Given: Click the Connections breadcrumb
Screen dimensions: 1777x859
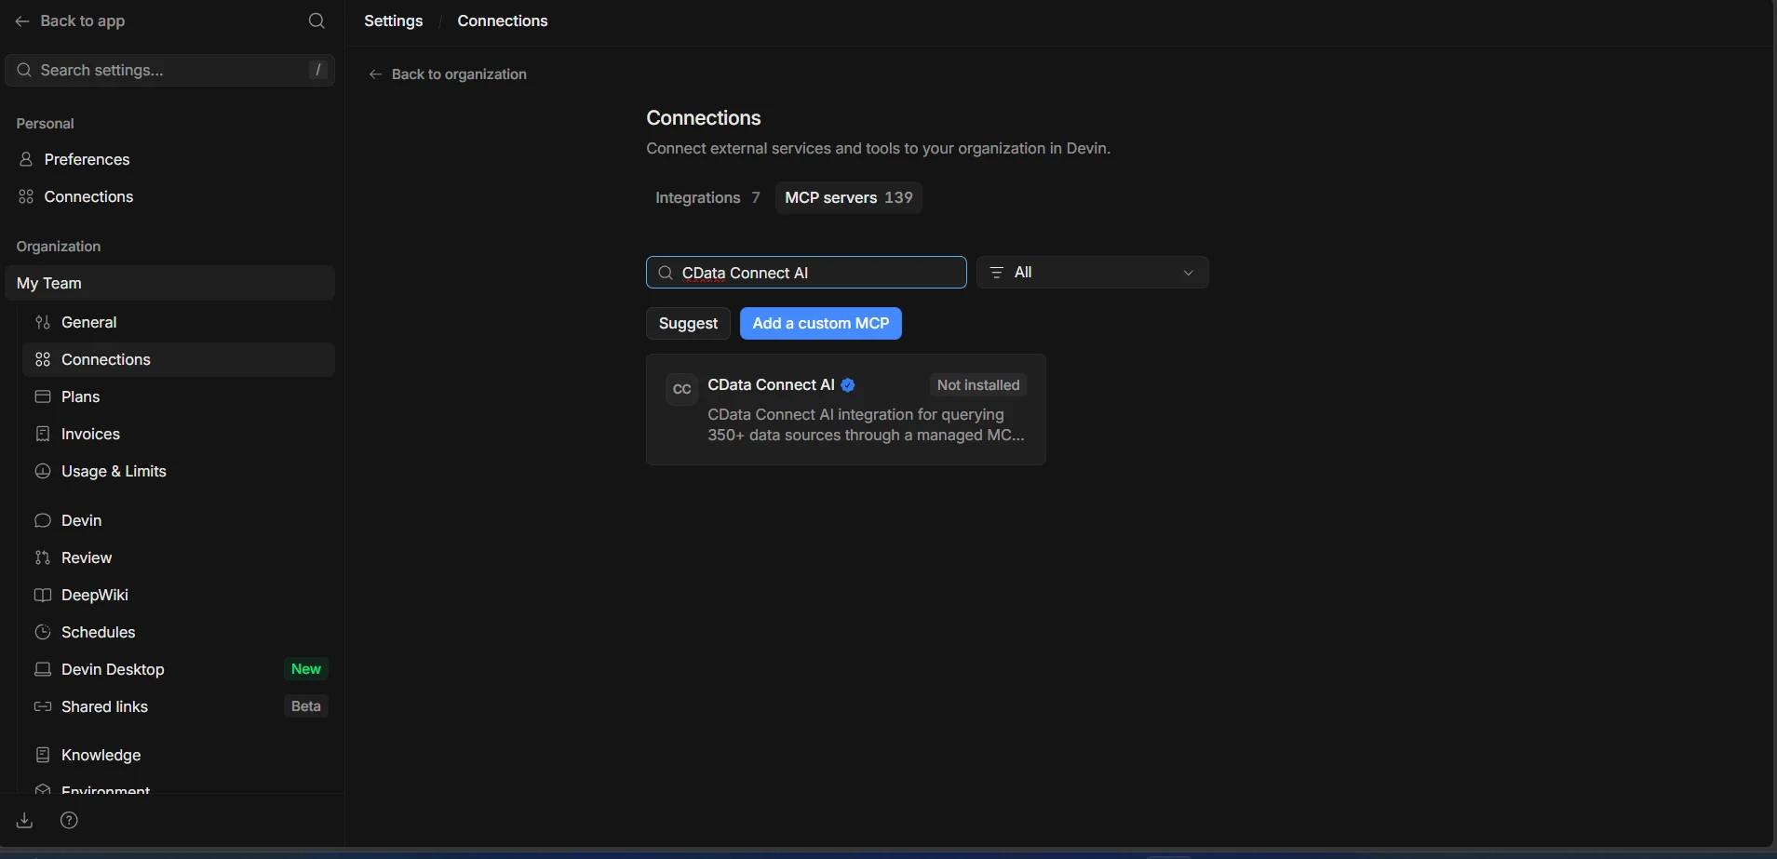Looking at the screenshot, I should [x=503, y=20].
